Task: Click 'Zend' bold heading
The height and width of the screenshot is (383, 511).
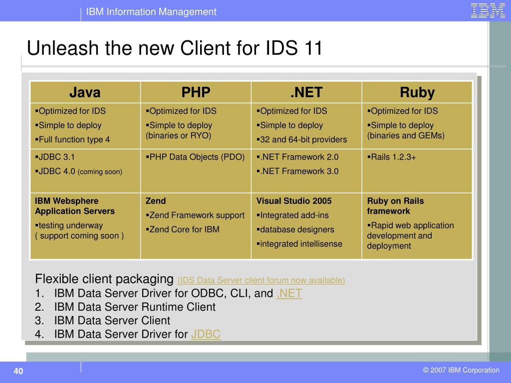Action: [156, 201]
